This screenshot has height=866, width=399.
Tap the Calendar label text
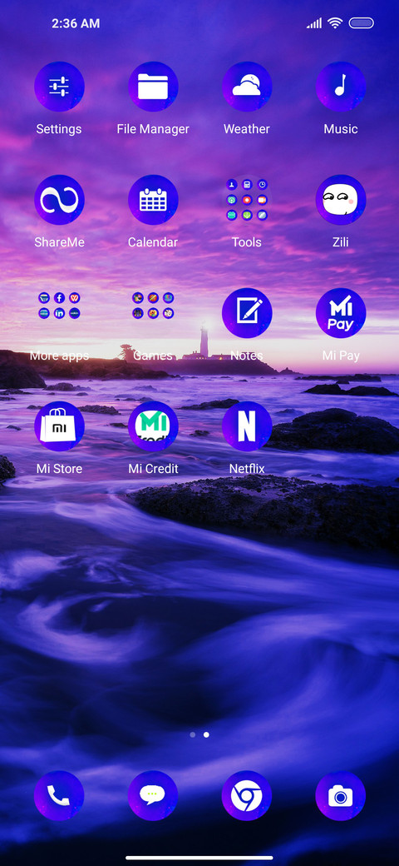pyautogui.click(x=153, y=242)
